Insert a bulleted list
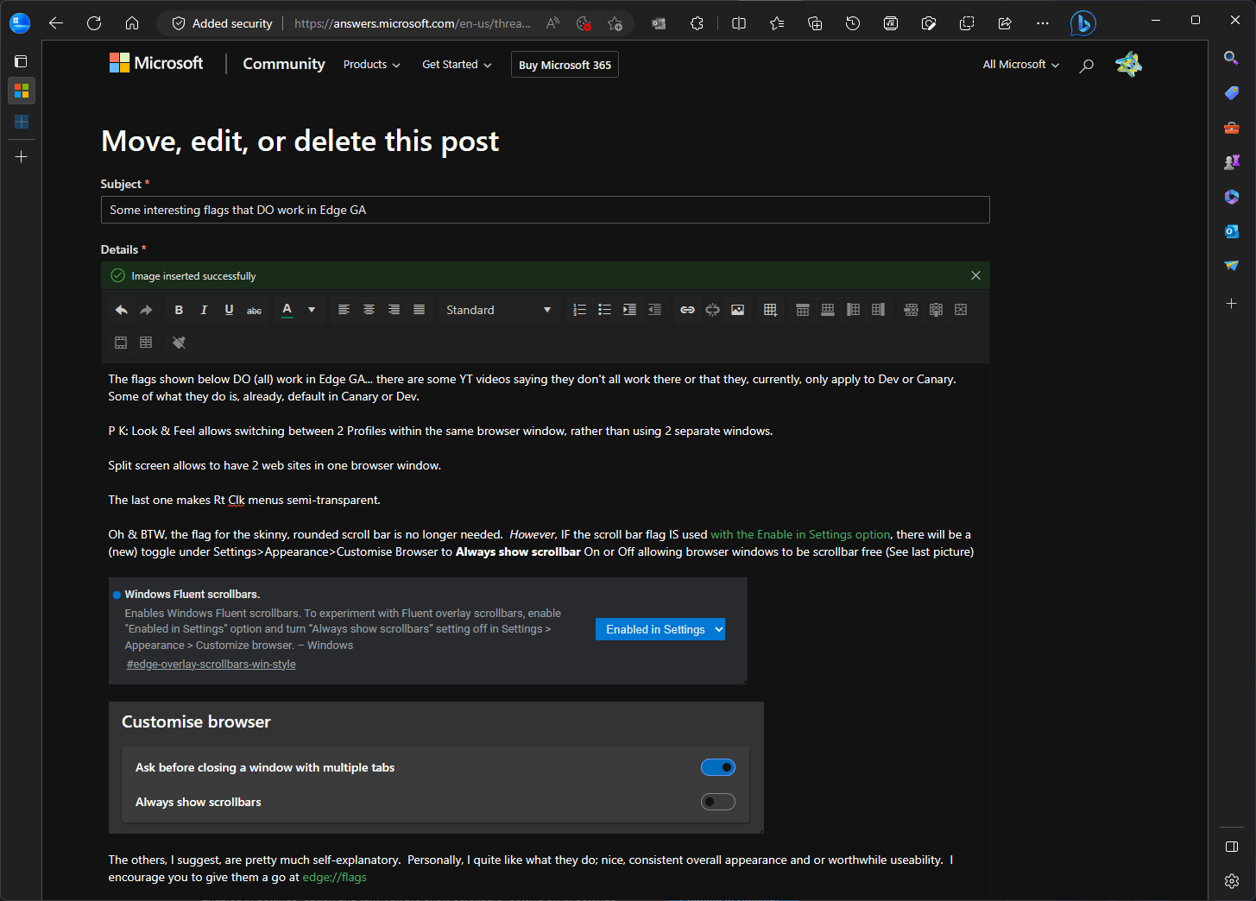Image resolution: width=1256 pixels, height=901 pixels. pos(604,310)
